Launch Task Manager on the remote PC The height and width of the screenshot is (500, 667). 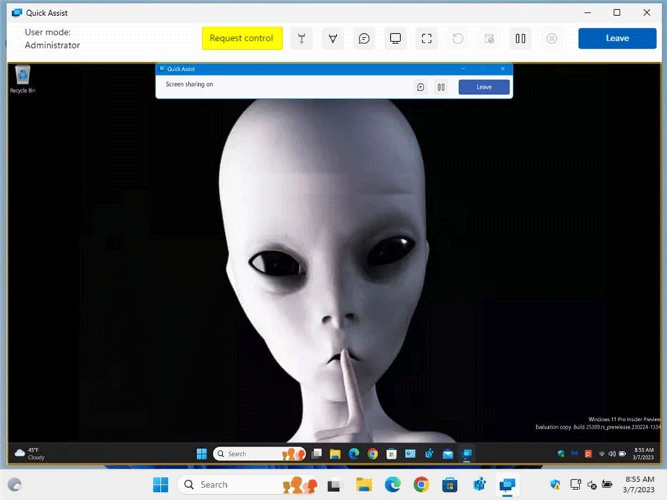pos(489,39)
